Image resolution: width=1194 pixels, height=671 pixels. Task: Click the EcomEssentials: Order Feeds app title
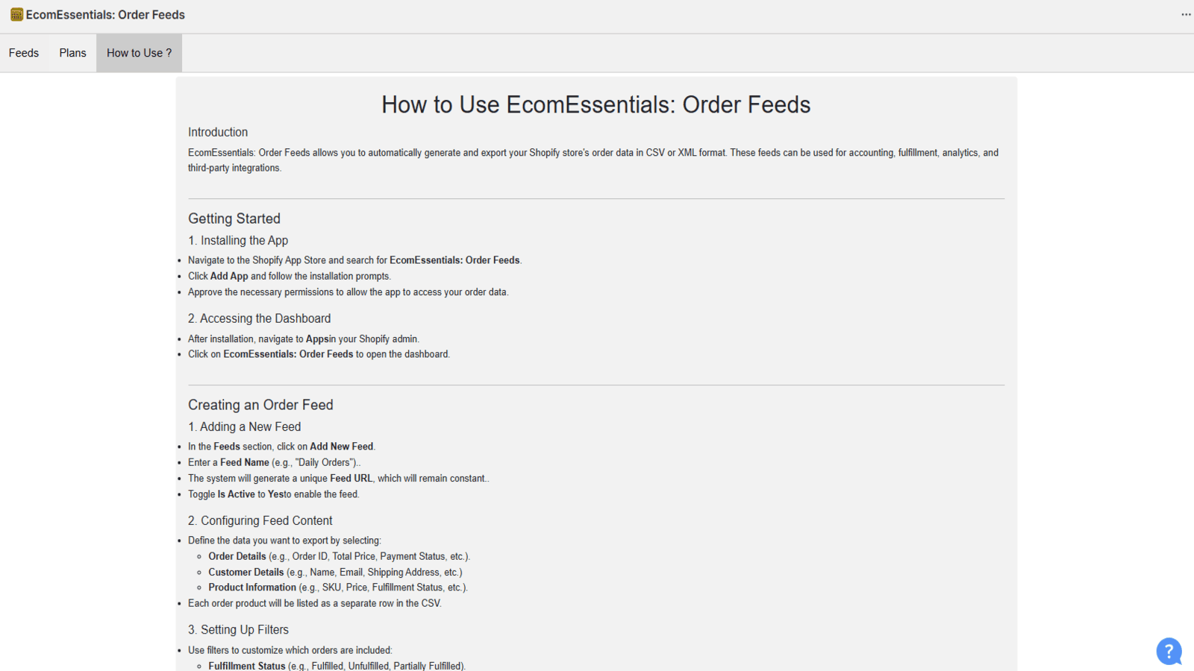click(x=105, y=15)
